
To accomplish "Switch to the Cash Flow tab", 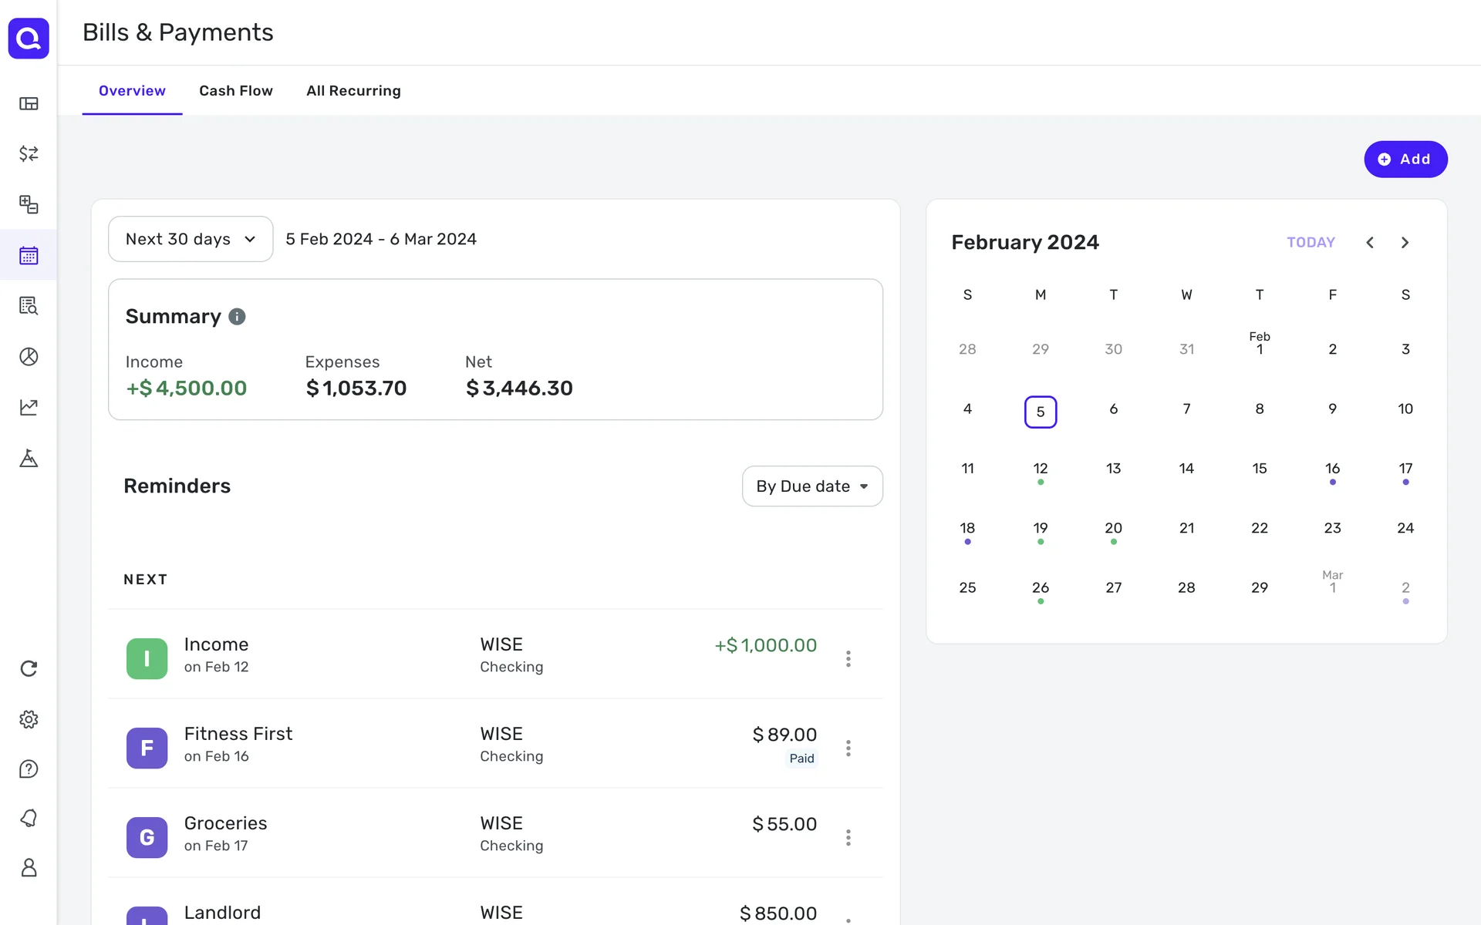I will tap(235, 91).
